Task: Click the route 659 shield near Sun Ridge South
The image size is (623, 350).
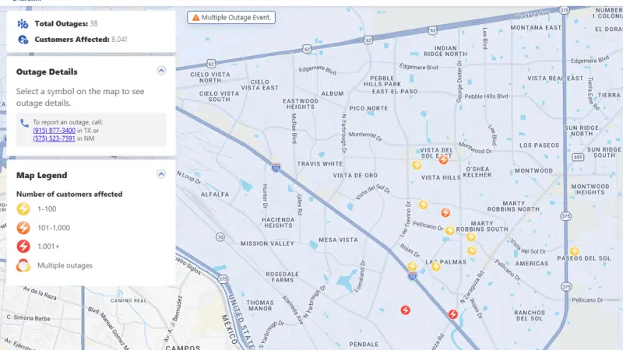Action: 578,157
